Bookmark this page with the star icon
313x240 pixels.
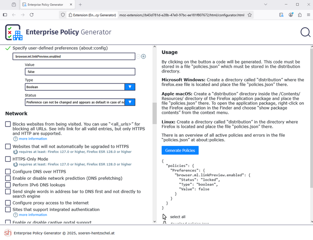click(250, 15)
